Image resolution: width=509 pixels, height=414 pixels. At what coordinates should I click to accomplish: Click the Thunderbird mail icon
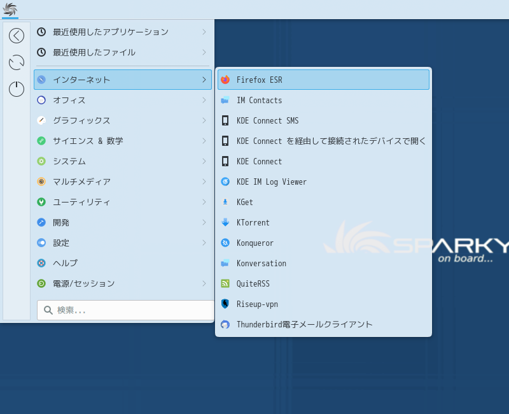coord(225,324)
